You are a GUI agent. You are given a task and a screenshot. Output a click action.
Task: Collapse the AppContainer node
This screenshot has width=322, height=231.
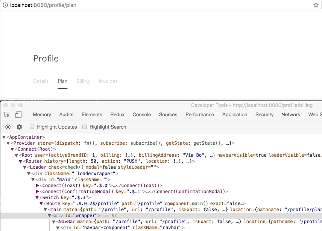4,137
